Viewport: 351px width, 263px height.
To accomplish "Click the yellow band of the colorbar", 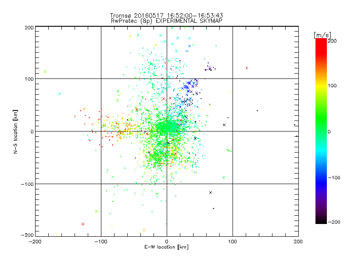I will [321, 86].
